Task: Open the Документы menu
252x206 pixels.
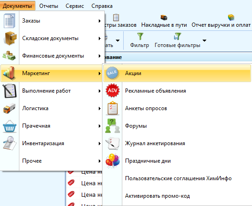Action: click(x=18, y=6)
